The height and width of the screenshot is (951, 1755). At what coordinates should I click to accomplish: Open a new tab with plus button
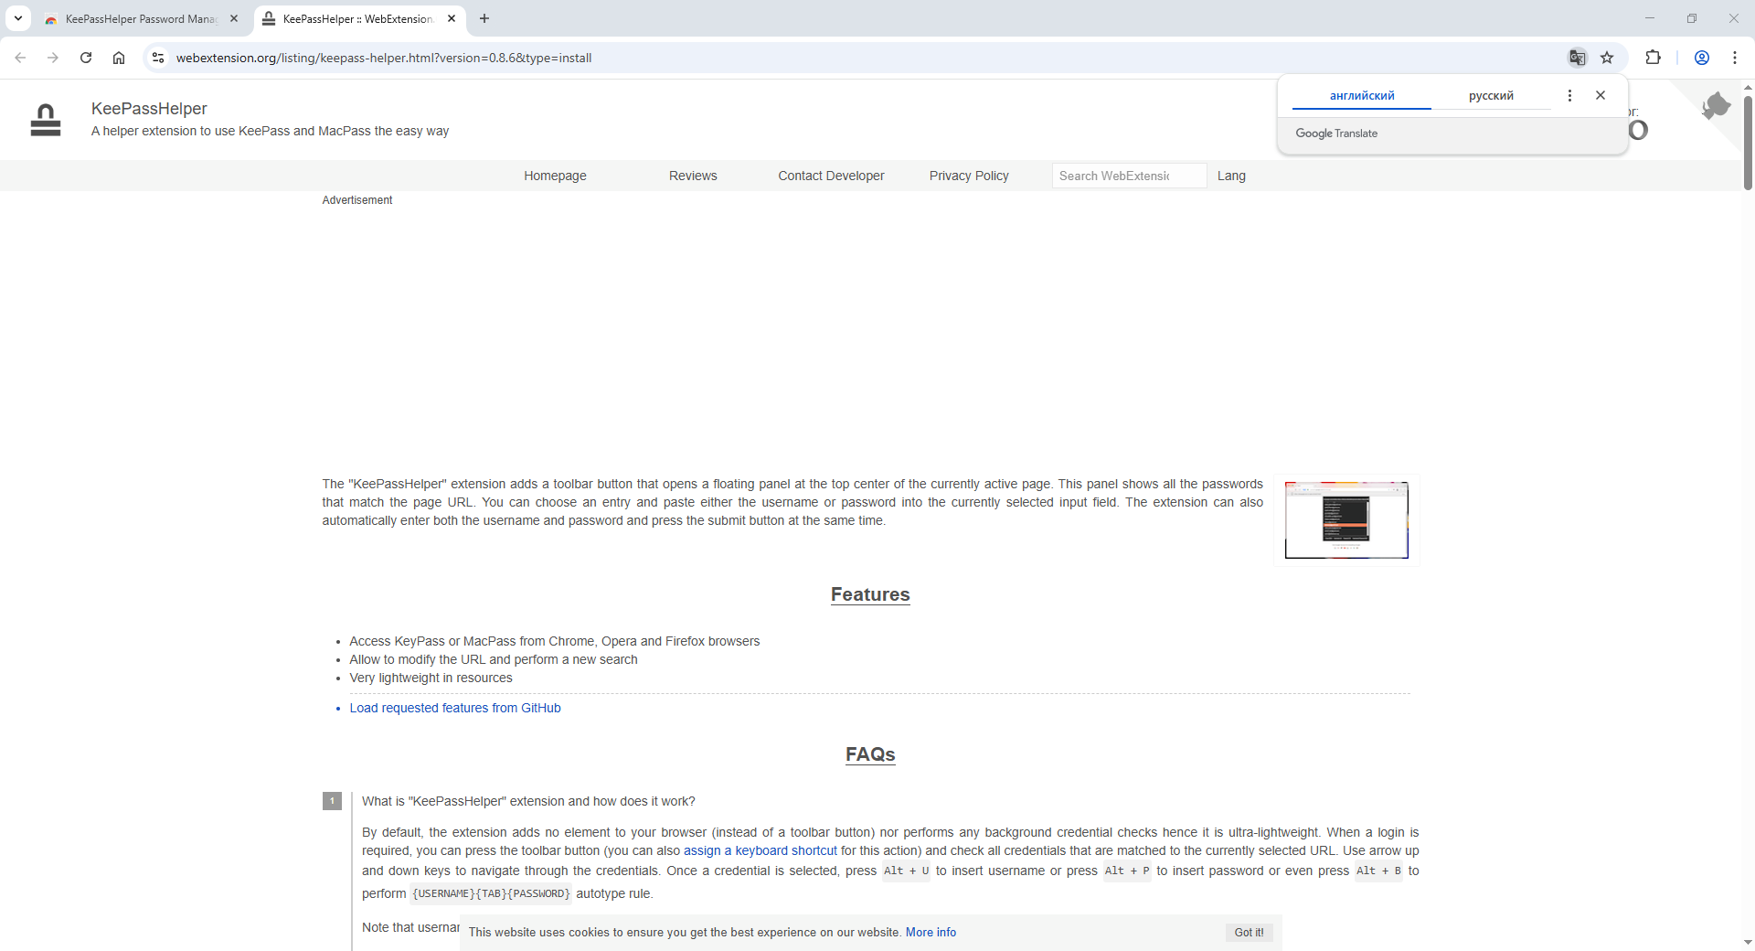pyautogui.click(x=484, y=18)
